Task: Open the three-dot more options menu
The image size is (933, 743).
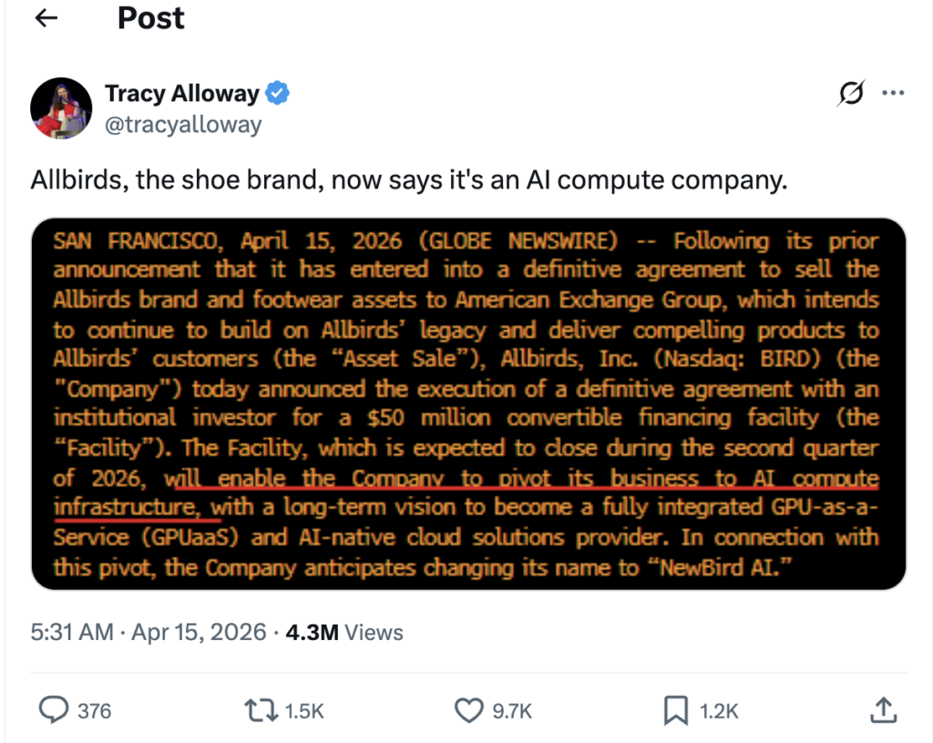Action: [x=894, y=94]
